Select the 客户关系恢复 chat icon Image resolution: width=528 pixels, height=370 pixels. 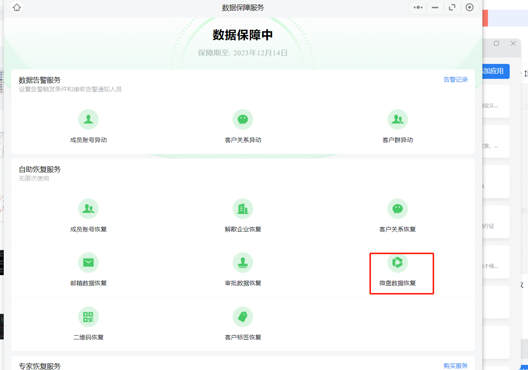click(397, 209)
